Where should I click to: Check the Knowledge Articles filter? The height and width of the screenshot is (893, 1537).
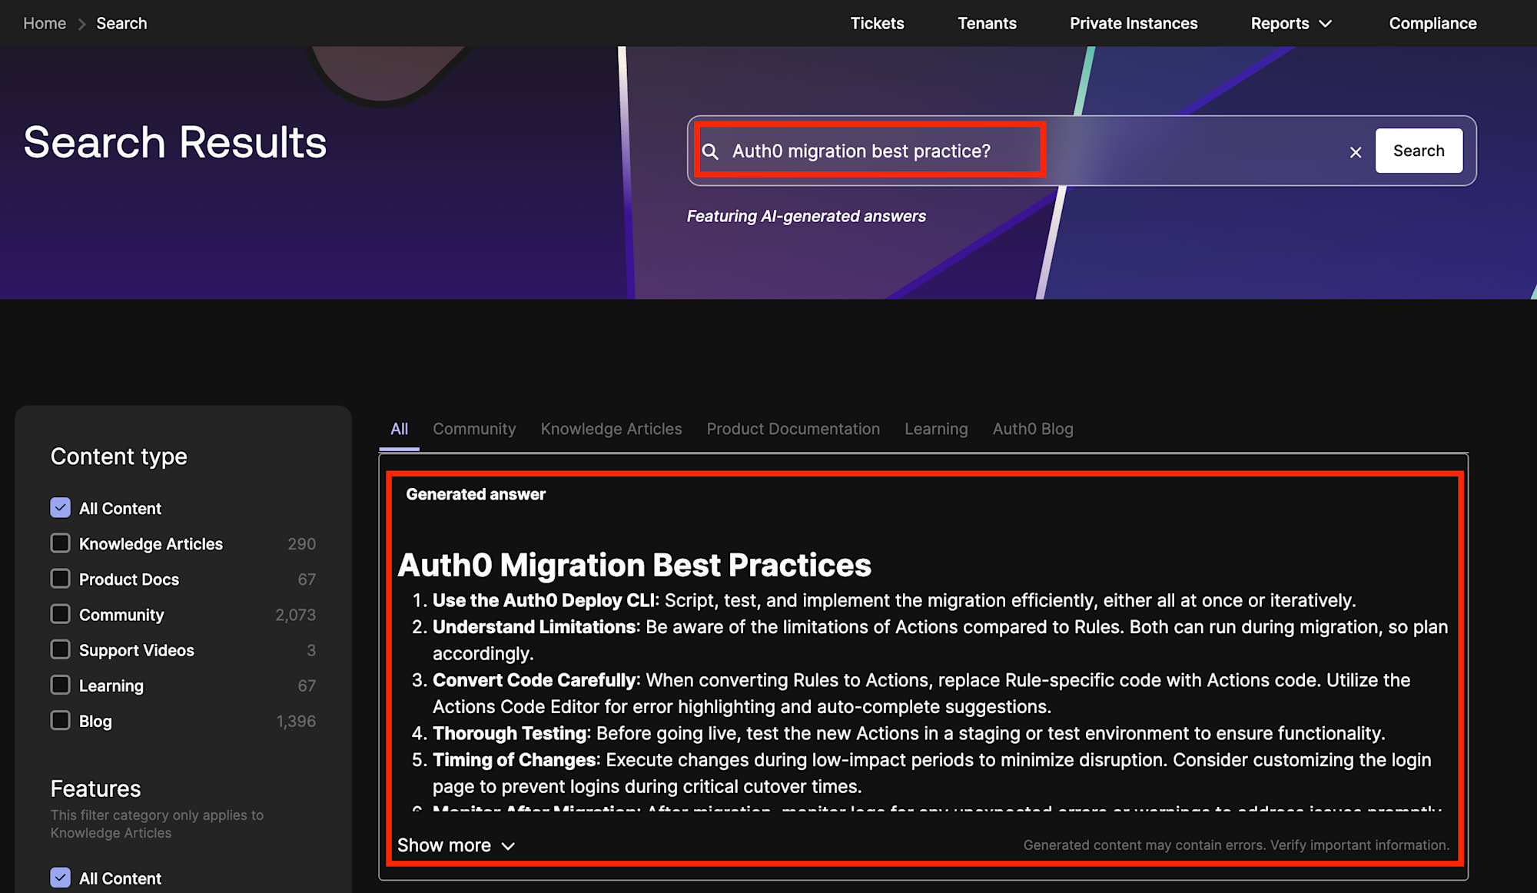tap(60, 543)
